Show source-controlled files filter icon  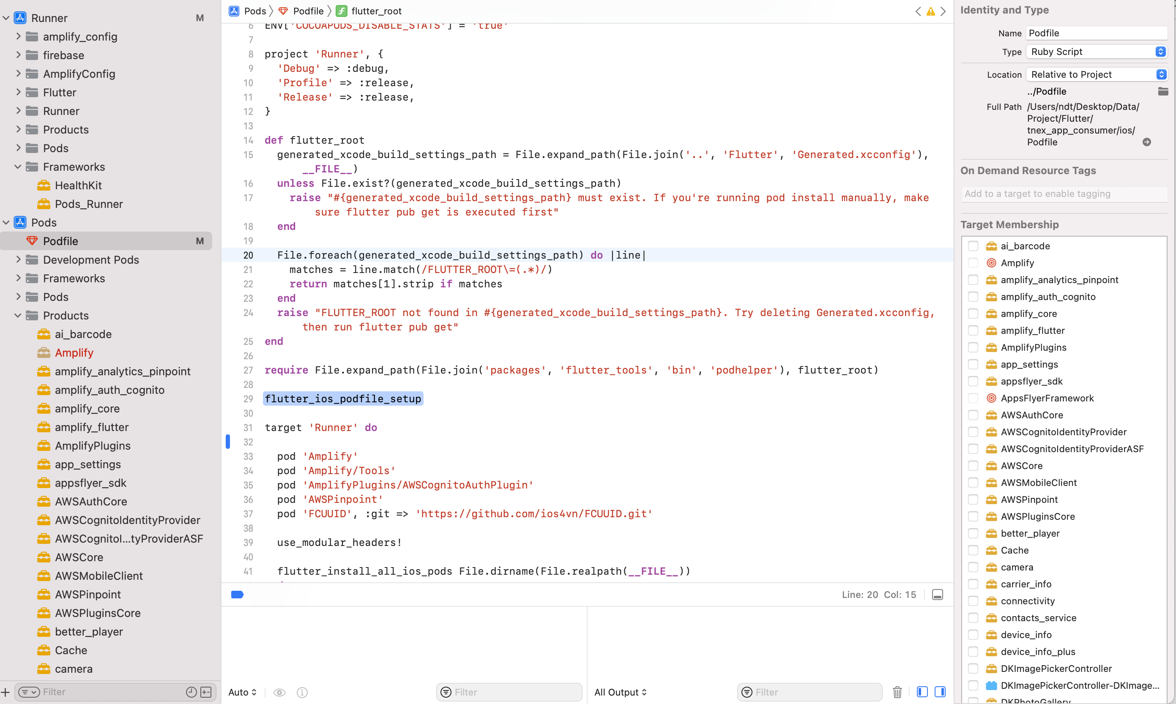pyautogui.click(x=206, y=692)
